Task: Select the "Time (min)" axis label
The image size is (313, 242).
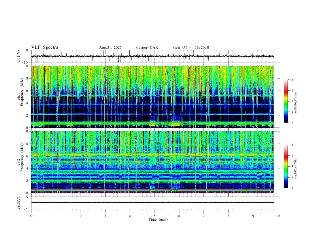Action: pos(158,219)
